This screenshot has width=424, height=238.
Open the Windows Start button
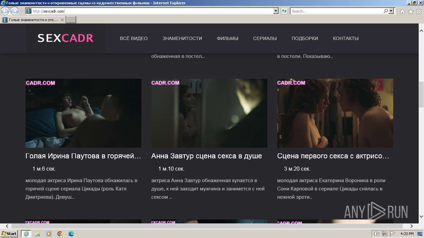(x=9, y=234)
